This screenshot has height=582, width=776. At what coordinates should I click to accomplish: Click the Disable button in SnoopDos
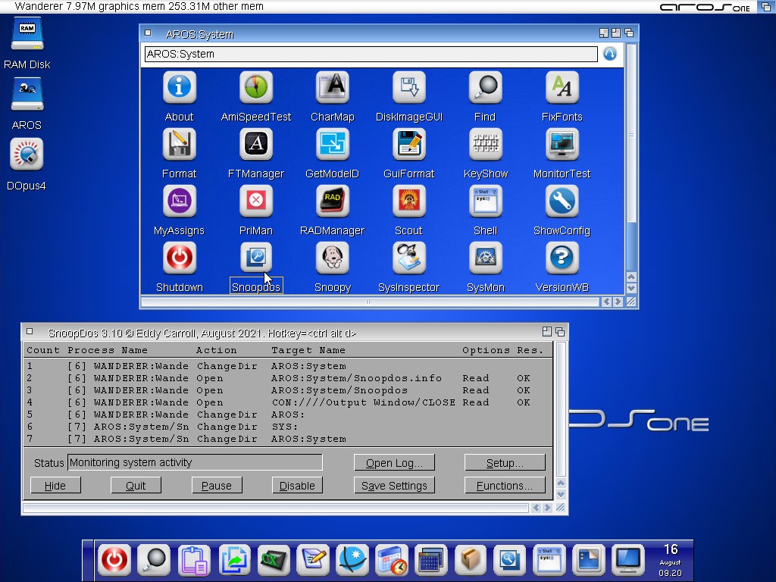click(x=297, y=486)
